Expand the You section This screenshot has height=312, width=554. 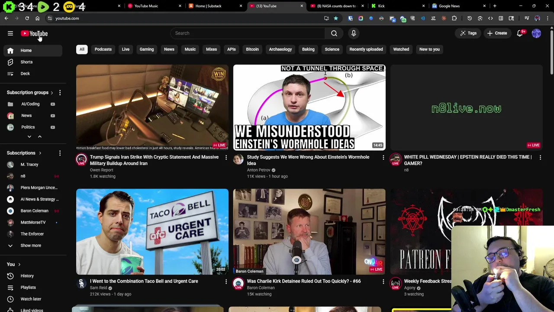(x=14, y=264)
